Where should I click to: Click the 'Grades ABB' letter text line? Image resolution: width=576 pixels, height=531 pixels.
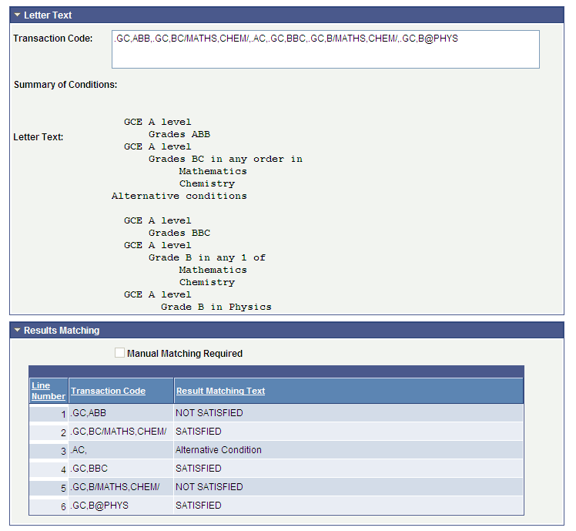tap(179, 134)
